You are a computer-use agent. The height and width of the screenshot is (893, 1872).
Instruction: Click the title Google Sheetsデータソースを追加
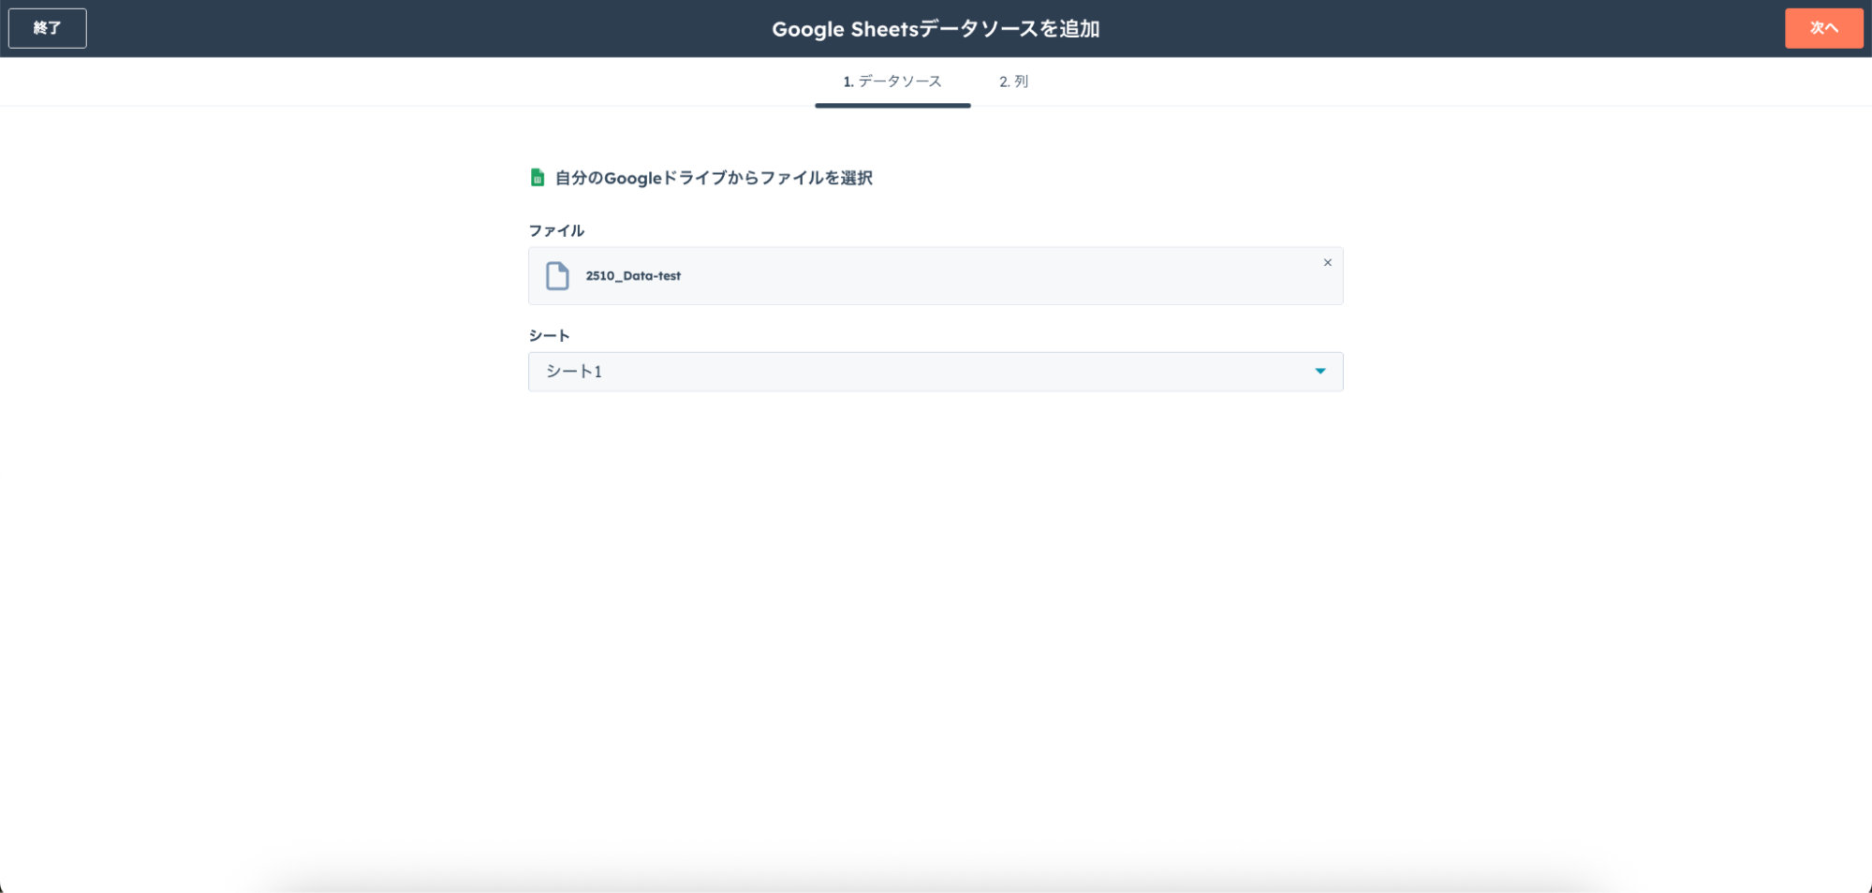935,29
